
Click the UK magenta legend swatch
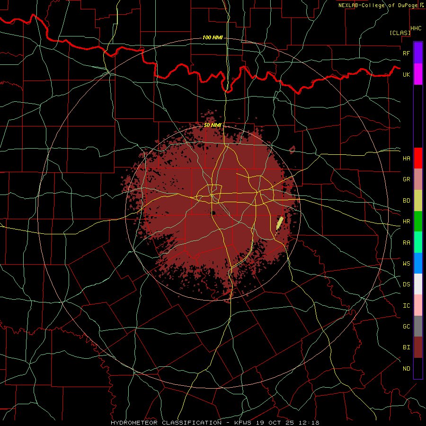418,74
